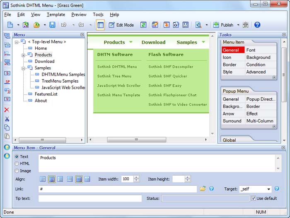Click Sothink SWF Quicker in preview
The height and width of the screenshot is (218, 290).
(167, 76)
